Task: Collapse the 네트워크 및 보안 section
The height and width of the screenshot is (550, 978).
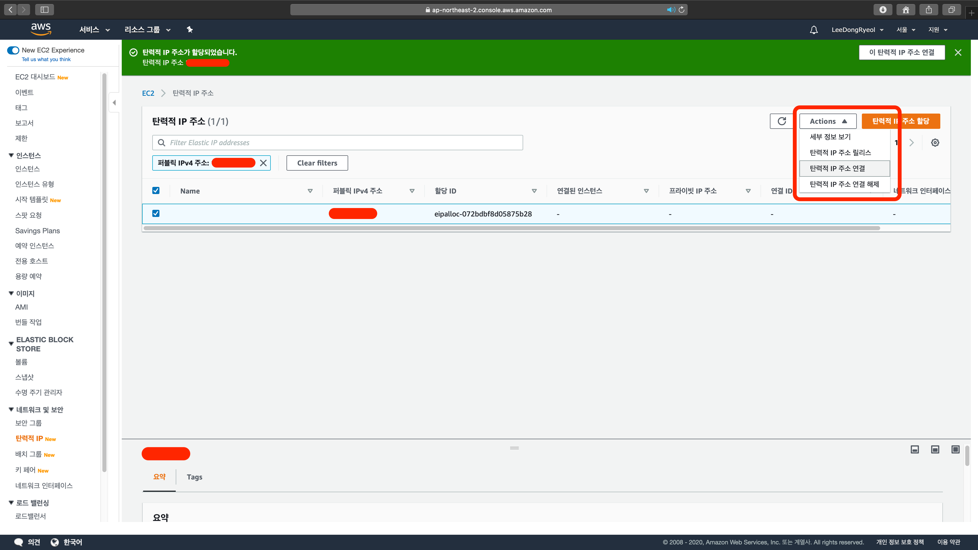Action: coord(11,409)
